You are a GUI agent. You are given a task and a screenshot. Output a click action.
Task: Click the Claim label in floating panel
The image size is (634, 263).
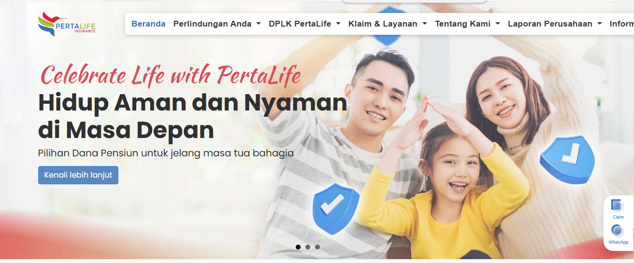pyautogui.click(x=618, y=217)
